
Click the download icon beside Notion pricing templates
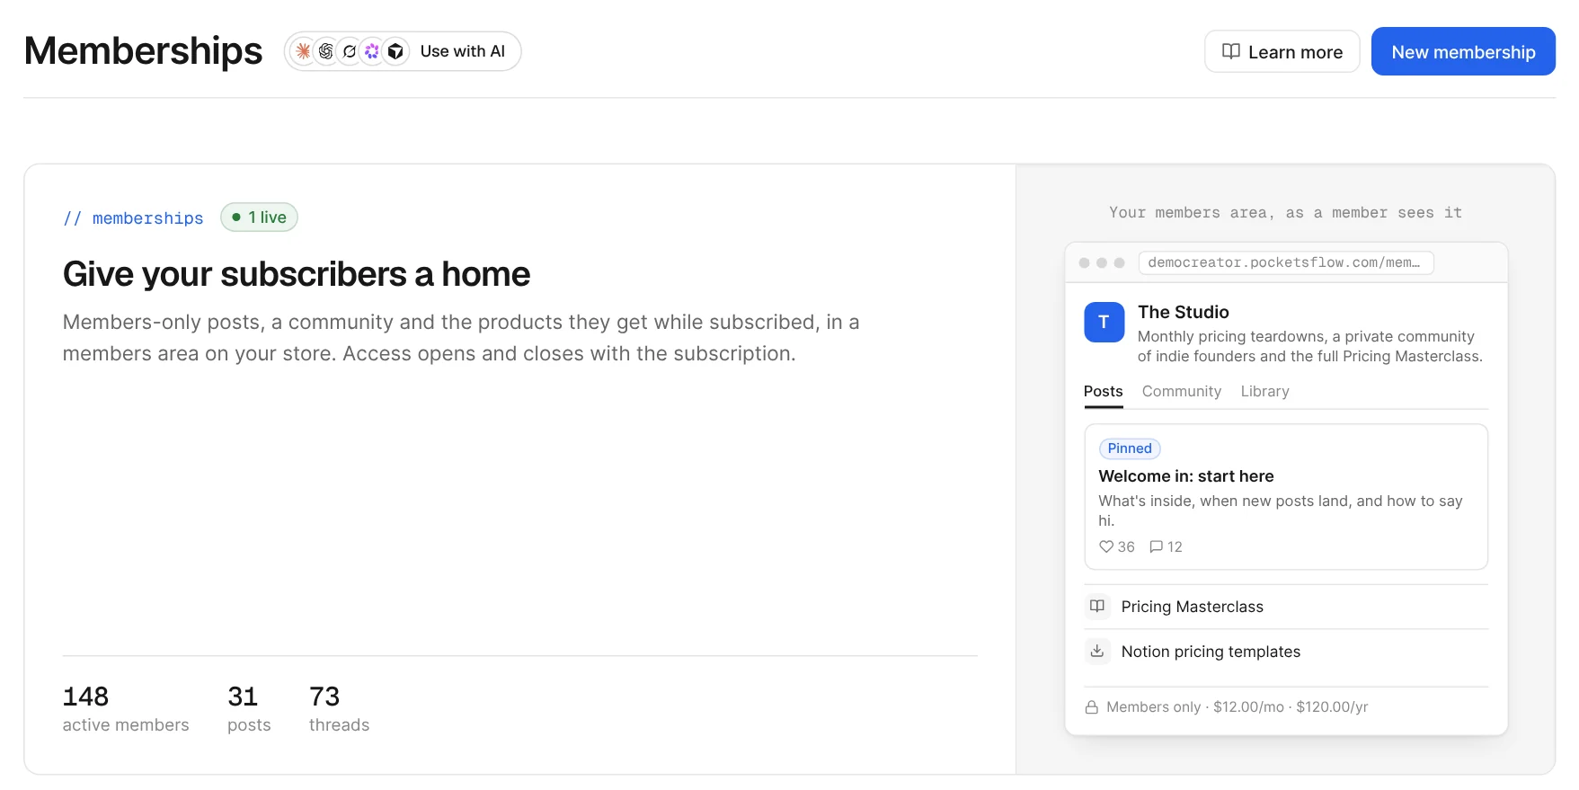click(1097, 651)
